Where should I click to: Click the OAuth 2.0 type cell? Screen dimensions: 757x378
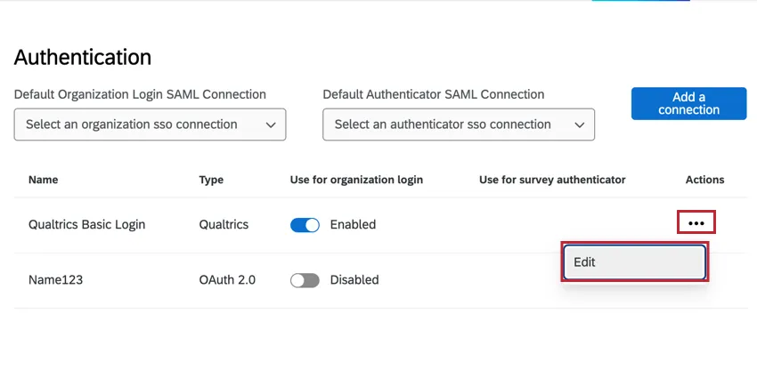(x=227, y=280)
